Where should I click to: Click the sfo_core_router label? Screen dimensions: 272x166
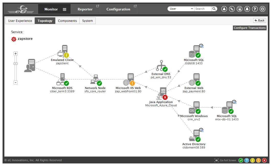95,91
